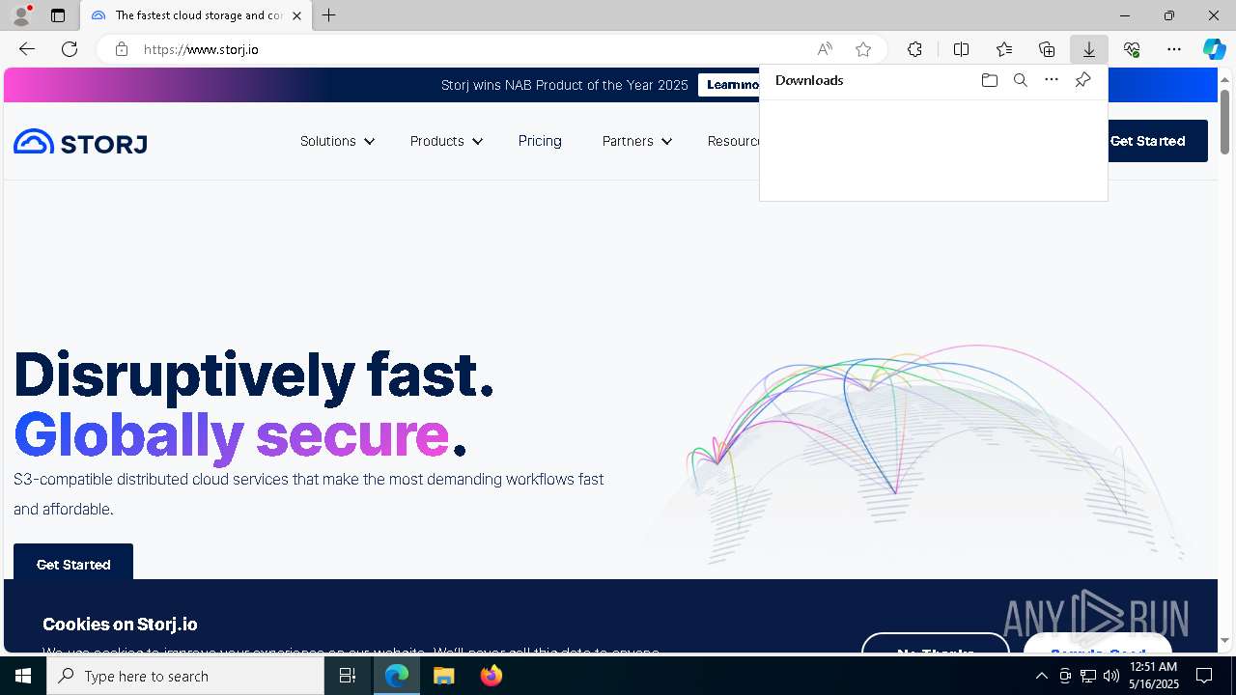Open Browser essentials heart icon
This screenshot has width=1236, height=695.
tap(1132, 49)
